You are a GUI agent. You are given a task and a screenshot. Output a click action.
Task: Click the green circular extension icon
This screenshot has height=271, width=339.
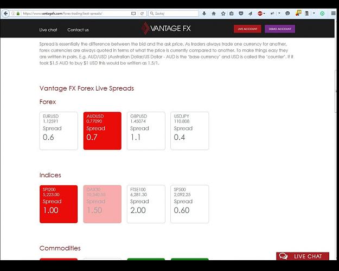click(x=322, y=14)
